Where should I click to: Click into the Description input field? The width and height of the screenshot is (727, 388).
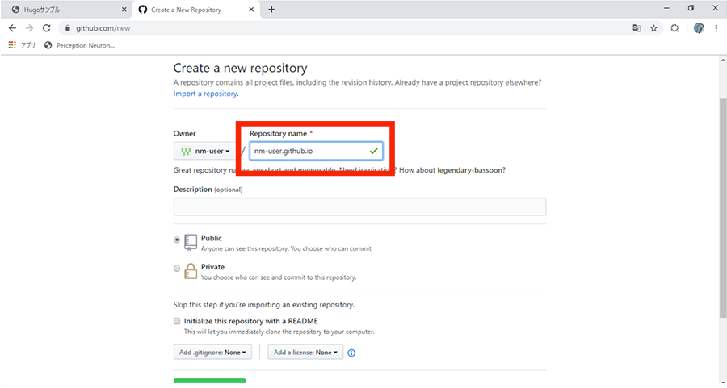(359, 207)
